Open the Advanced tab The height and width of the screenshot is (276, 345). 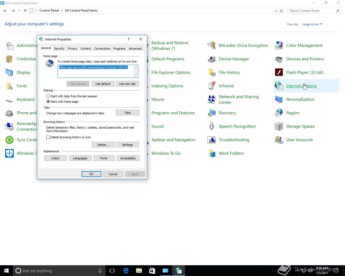pos(135,49)
